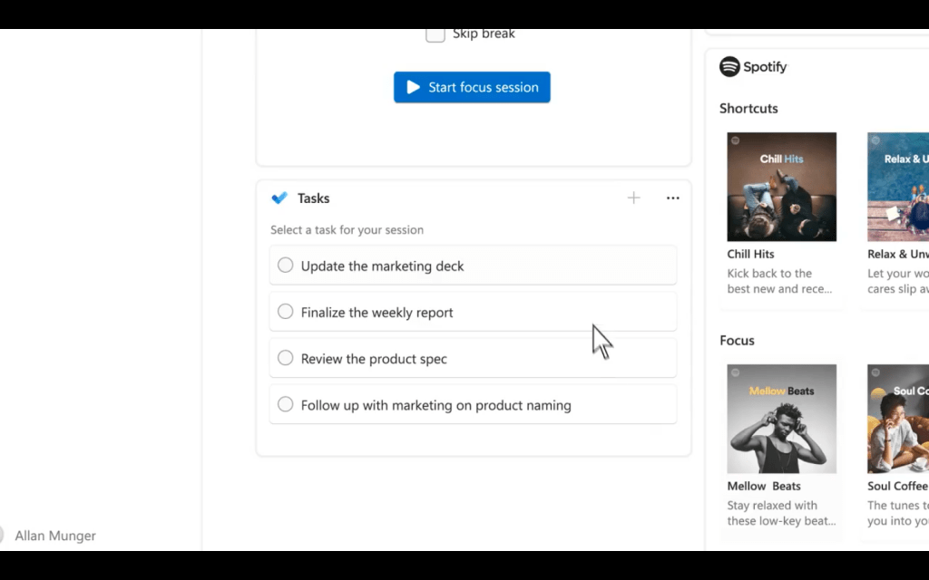Click the Focus section heading
This screenshot has height=580, width=929.
click(737, 341)
